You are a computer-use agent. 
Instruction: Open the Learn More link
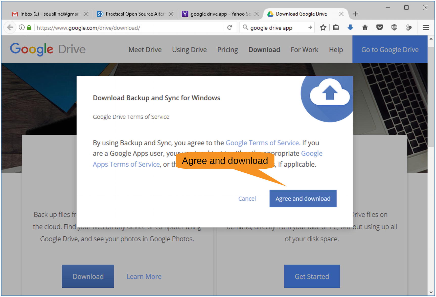coord(144,277)
